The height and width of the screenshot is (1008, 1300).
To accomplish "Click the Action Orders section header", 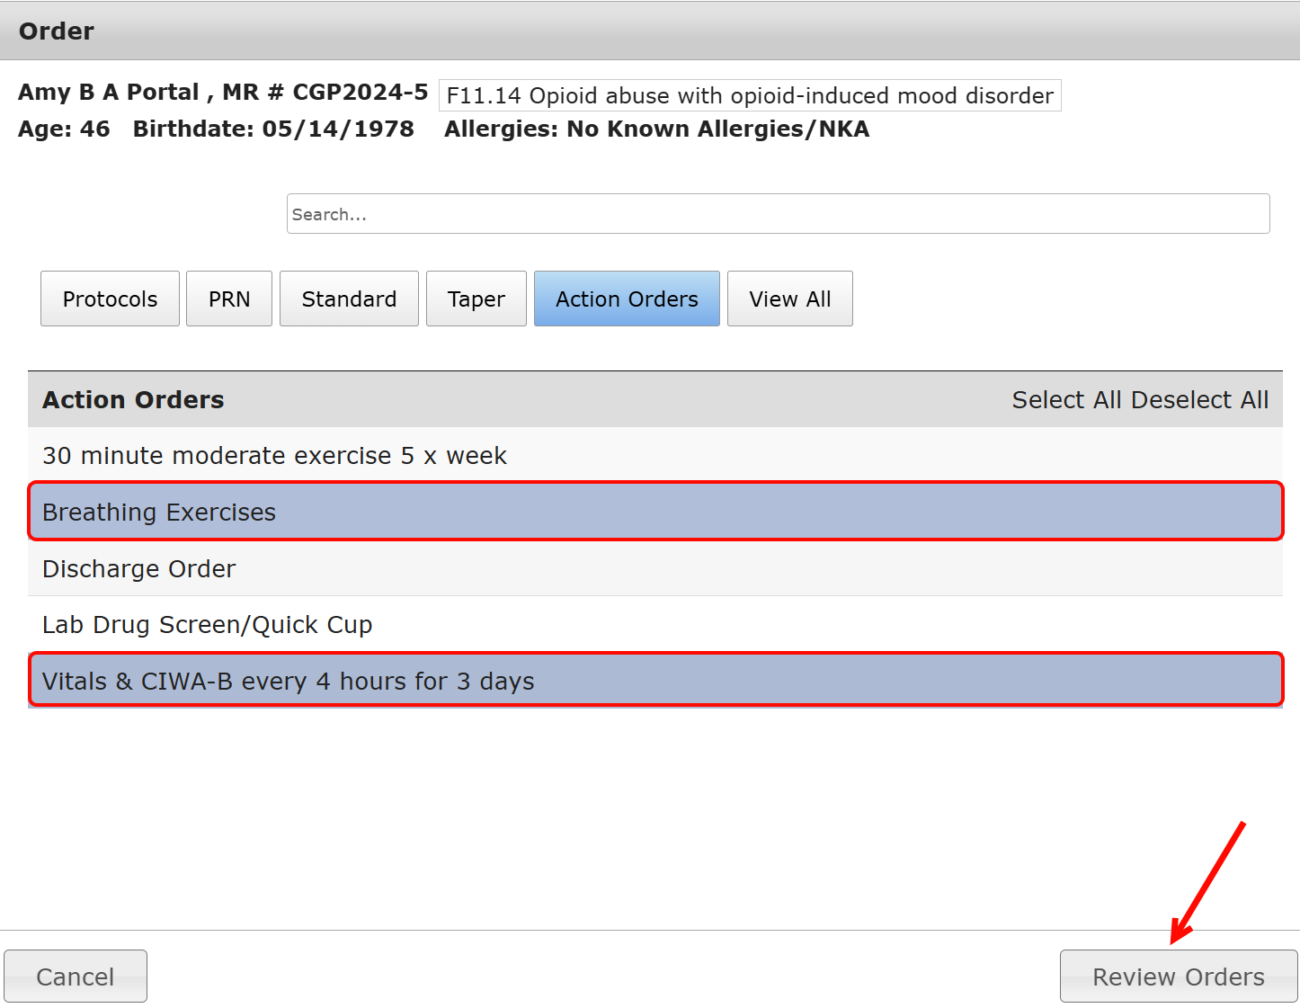I will click(133, 400).
